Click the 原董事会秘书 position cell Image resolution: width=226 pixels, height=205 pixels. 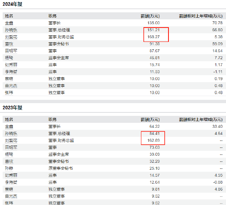pyautogui.click(x=61, y=168)
